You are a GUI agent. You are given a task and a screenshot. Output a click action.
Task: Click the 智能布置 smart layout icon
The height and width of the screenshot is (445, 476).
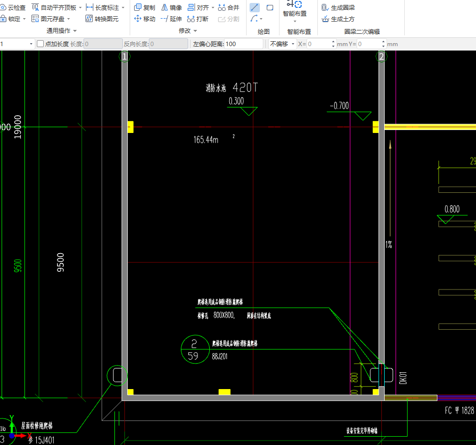[294, 4]
